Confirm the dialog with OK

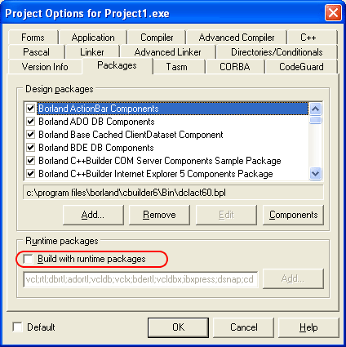178,327
